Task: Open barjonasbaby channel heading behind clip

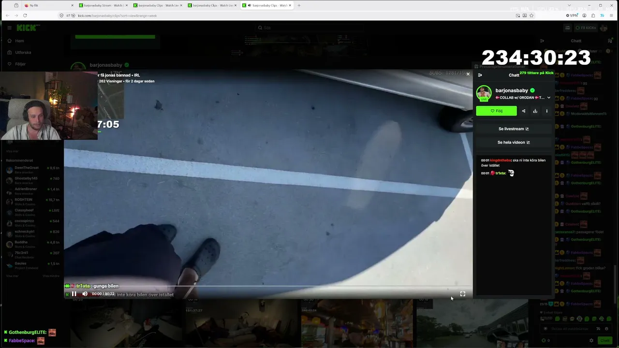Action: tap(106, 65)
